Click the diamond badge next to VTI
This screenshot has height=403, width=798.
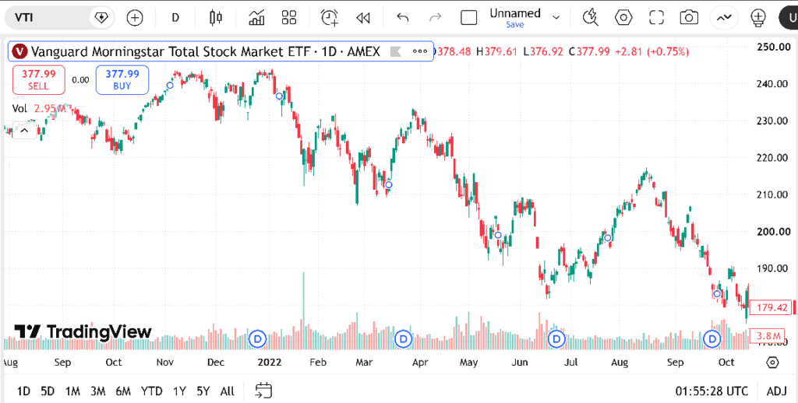tap(101, 18)
